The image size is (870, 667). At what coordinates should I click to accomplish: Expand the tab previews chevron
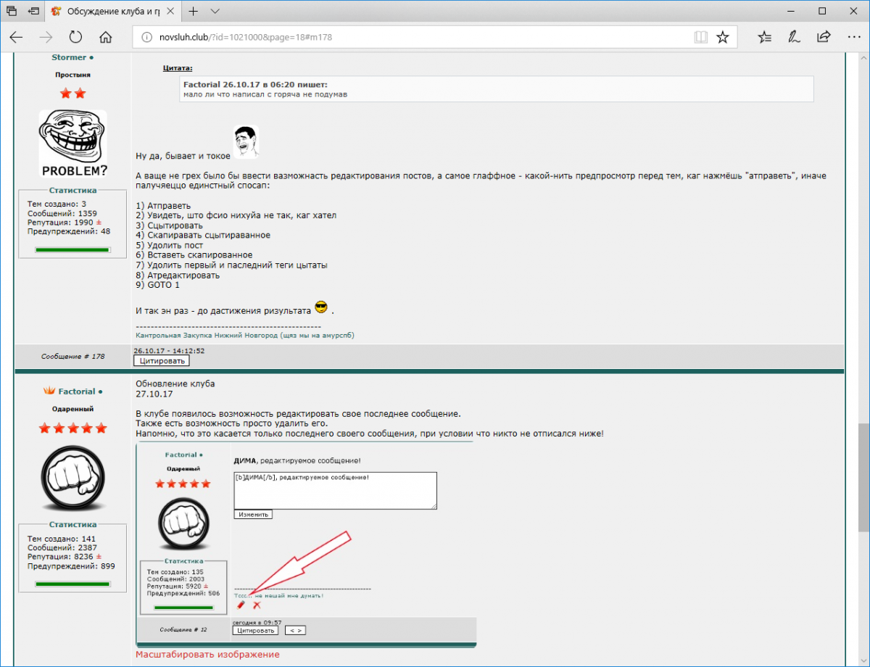click(216, 12)
